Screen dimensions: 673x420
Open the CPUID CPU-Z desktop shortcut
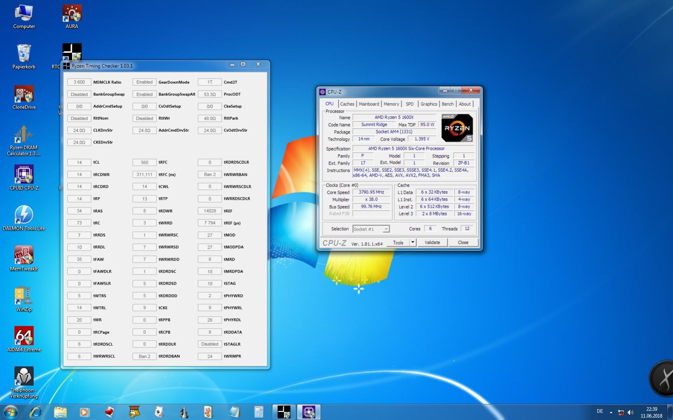pos(24,175)
